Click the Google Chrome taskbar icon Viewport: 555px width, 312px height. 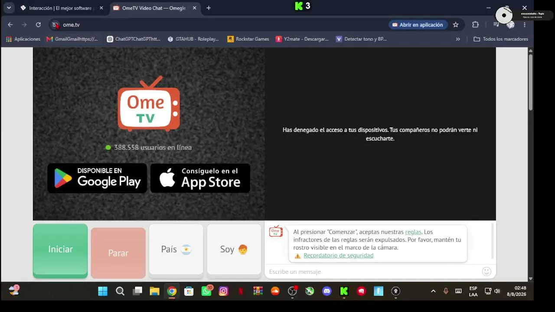[x=172, y=291]
